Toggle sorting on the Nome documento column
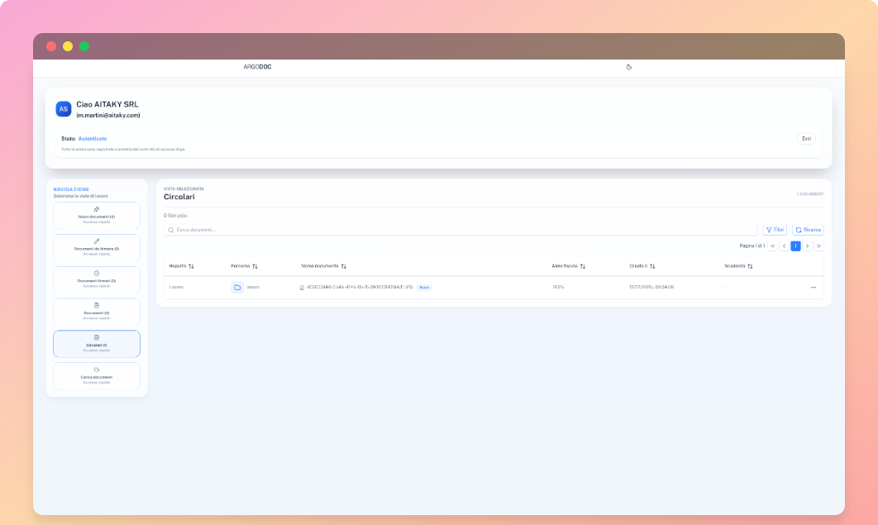Screen dimensions: 878x525 [x=342, y=265]
